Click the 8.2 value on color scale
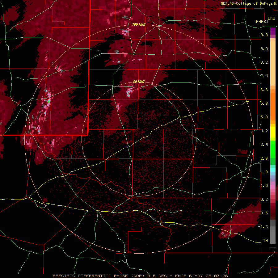278x278 pixels. pos(264,62)
